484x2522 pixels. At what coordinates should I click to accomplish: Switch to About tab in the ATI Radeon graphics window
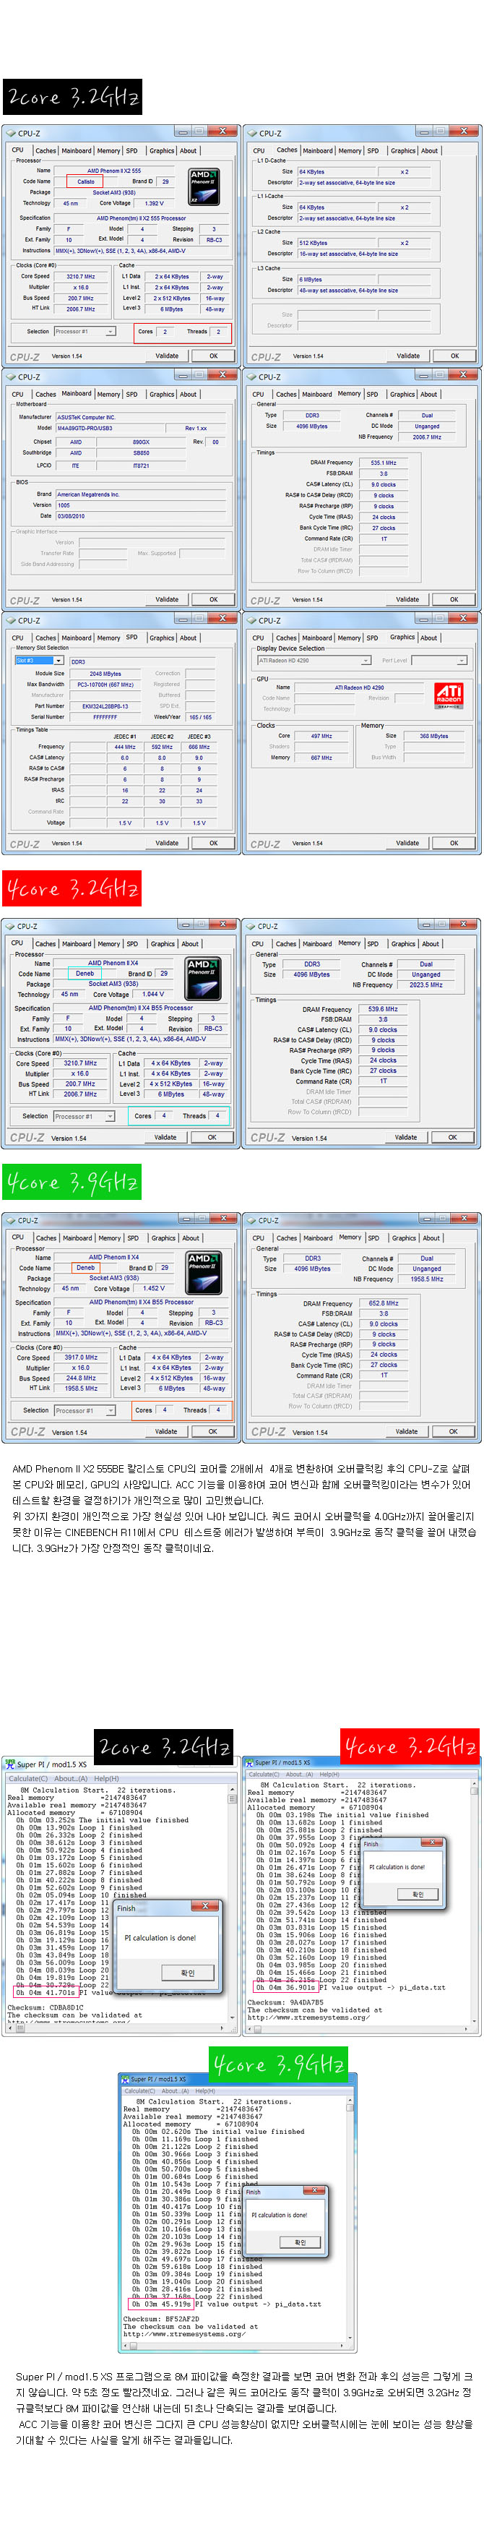[x=428, y=638]
